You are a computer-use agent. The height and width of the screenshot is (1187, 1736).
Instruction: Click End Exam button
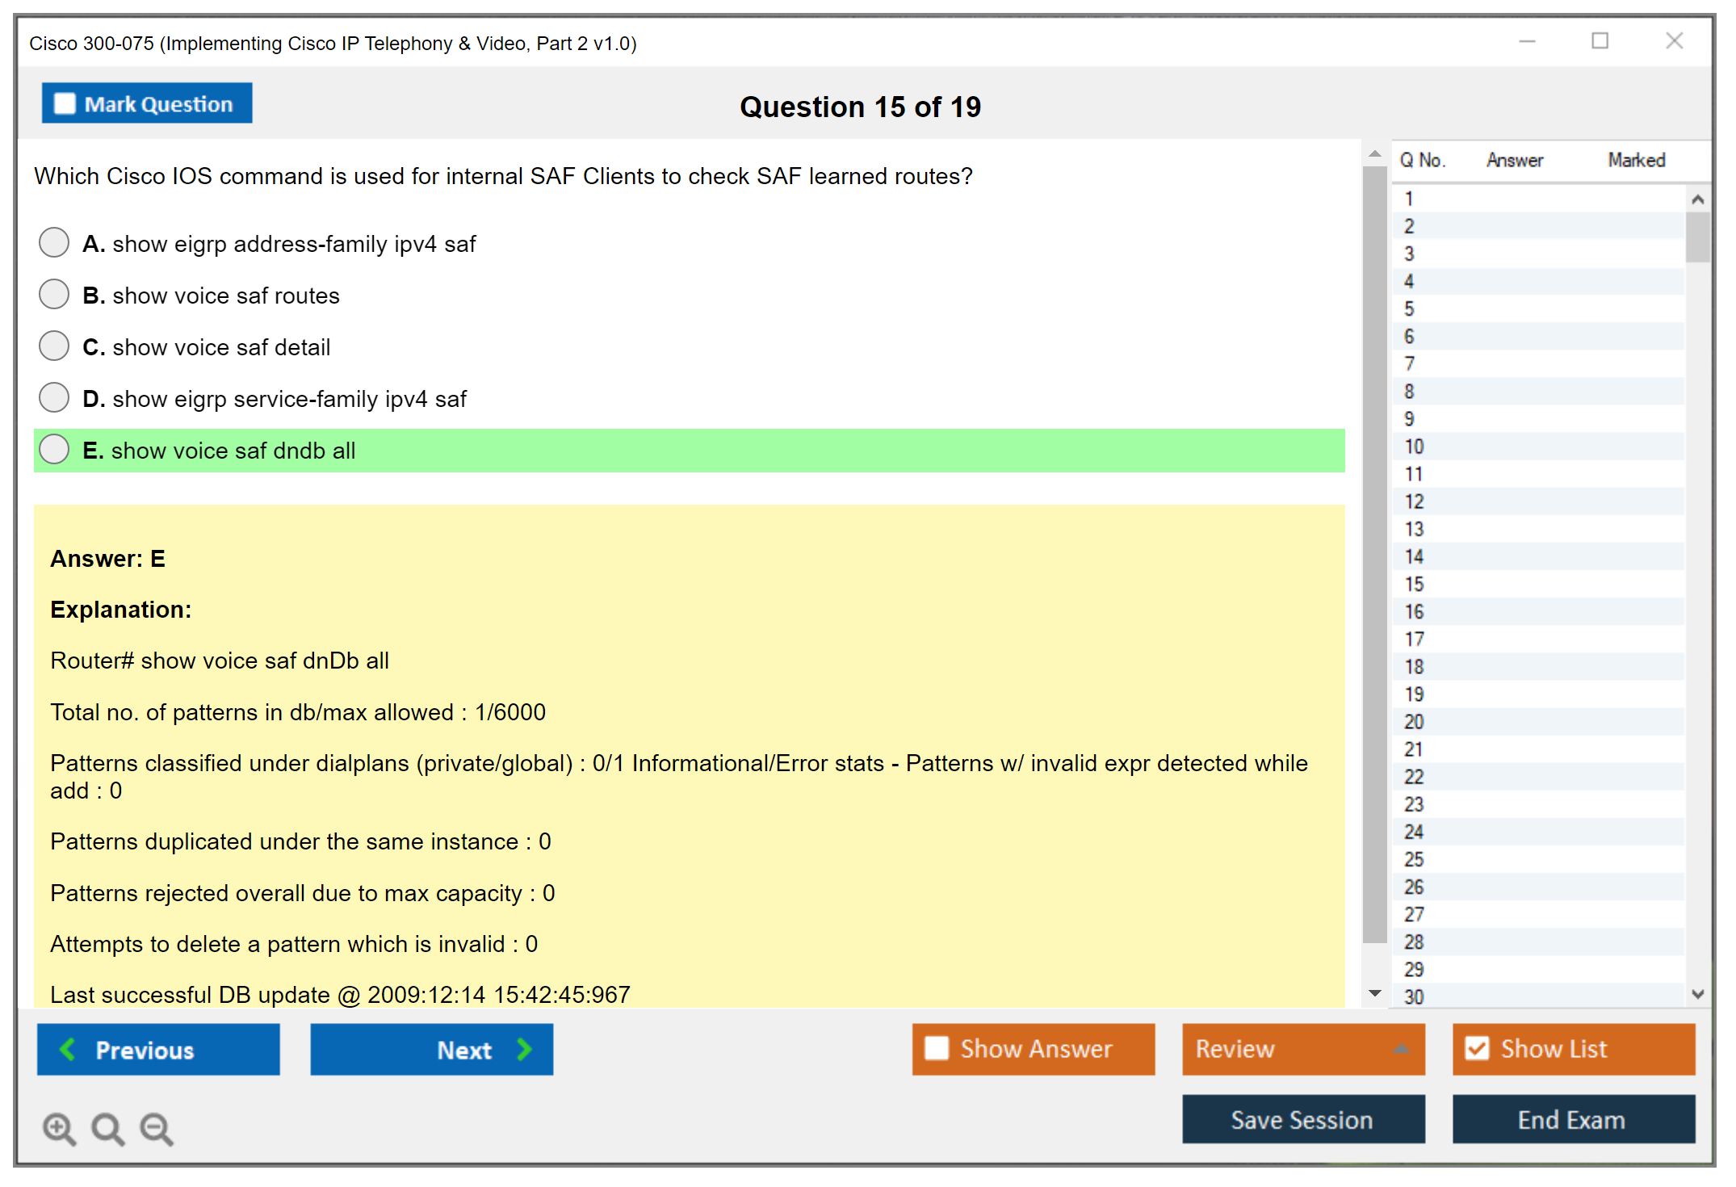pos(1572,1119)
